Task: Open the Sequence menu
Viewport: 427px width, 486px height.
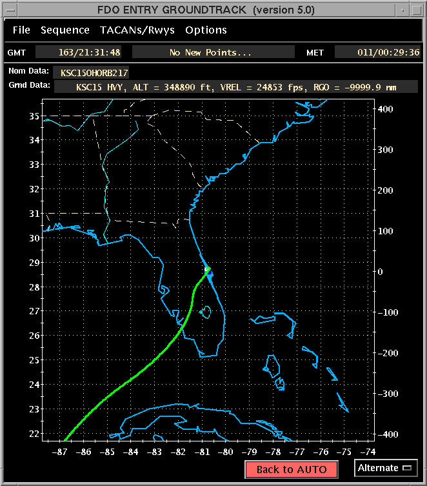Action: [x=65, y=30]
